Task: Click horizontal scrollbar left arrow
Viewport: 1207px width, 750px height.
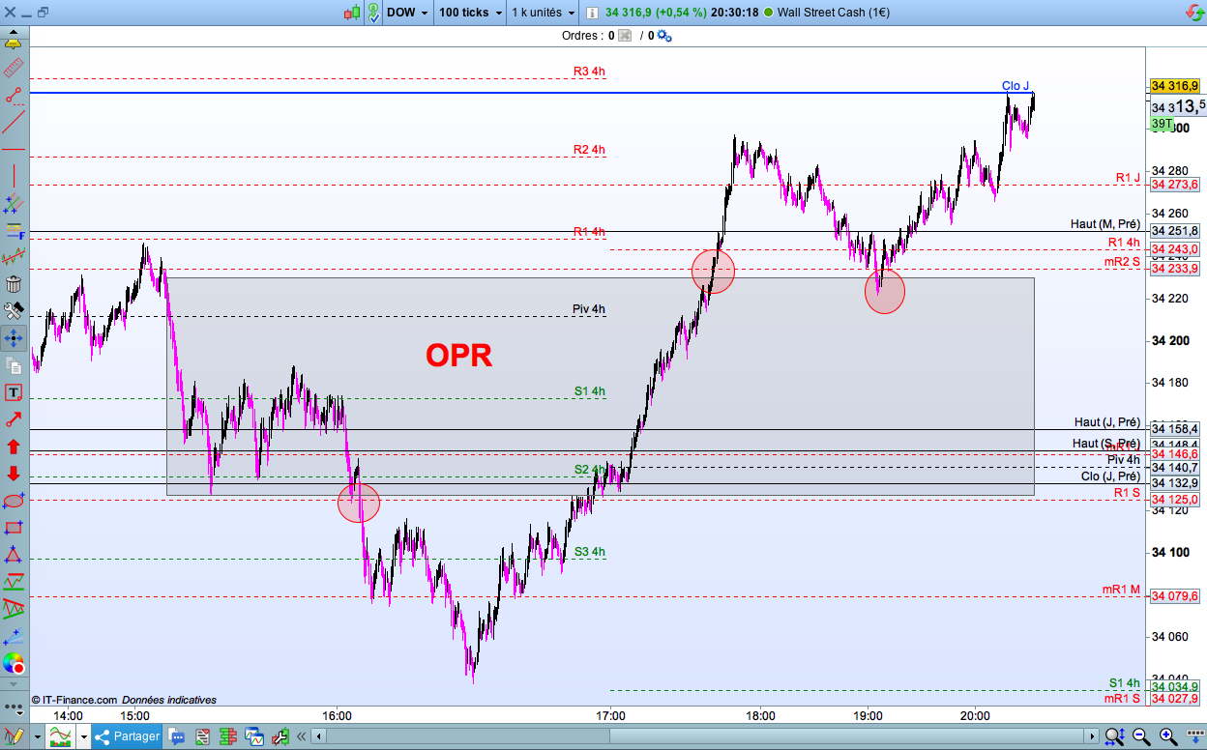Action: tap(318, 736)
